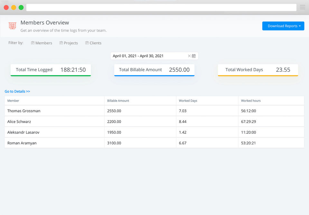Viewport: 309px width, 215px height.
Task: Open the calendar date picker icon
Action: 194,56
